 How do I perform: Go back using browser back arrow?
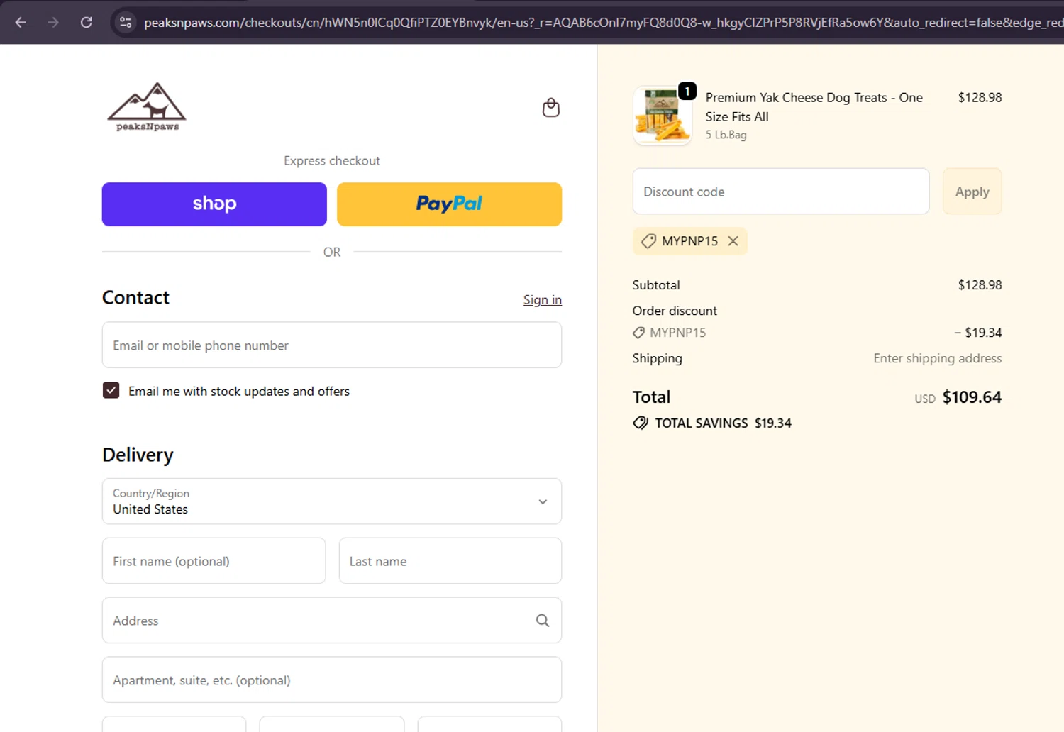21,22
